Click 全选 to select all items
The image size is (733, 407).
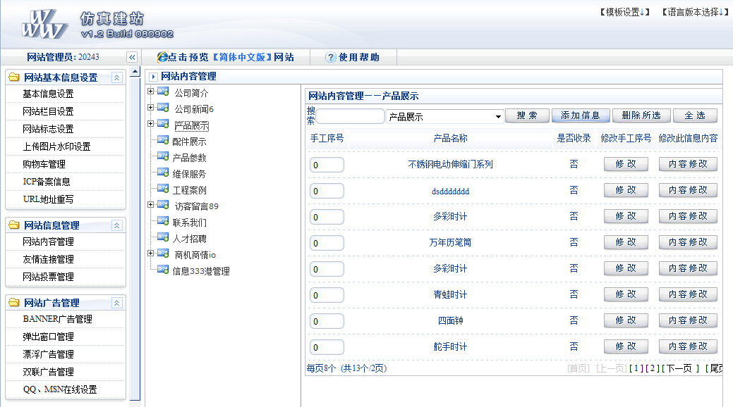tap(695, 115)
